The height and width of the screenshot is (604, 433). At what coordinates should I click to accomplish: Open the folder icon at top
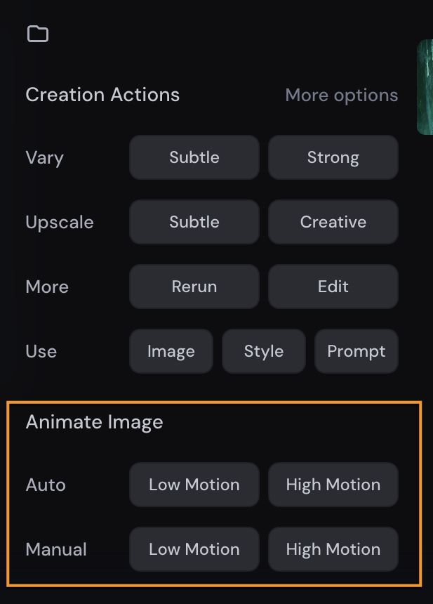coord(38,34)
